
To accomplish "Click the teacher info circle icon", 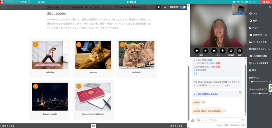I will 29,2.
